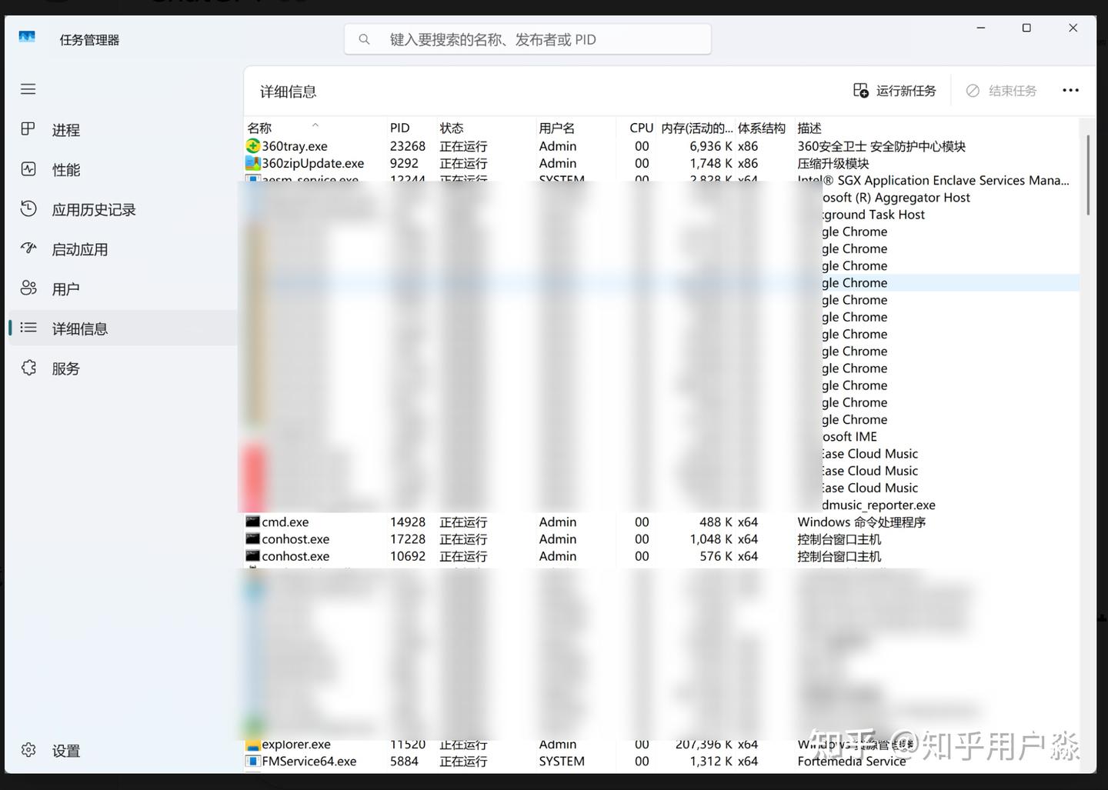Click the explorer.exe folder icon

click(x=252, y=745)
